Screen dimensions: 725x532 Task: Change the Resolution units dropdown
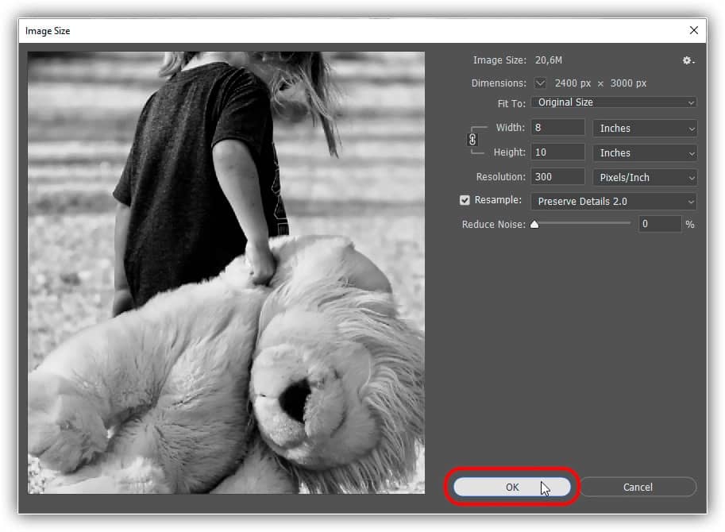click(x=644, y=177)
